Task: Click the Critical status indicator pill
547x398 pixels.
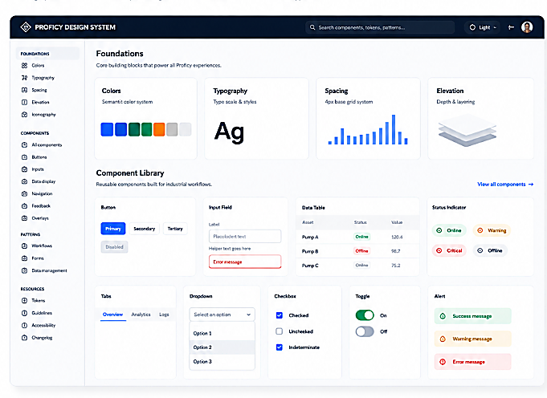Action: pyautogui.click(x=449, y=250)
